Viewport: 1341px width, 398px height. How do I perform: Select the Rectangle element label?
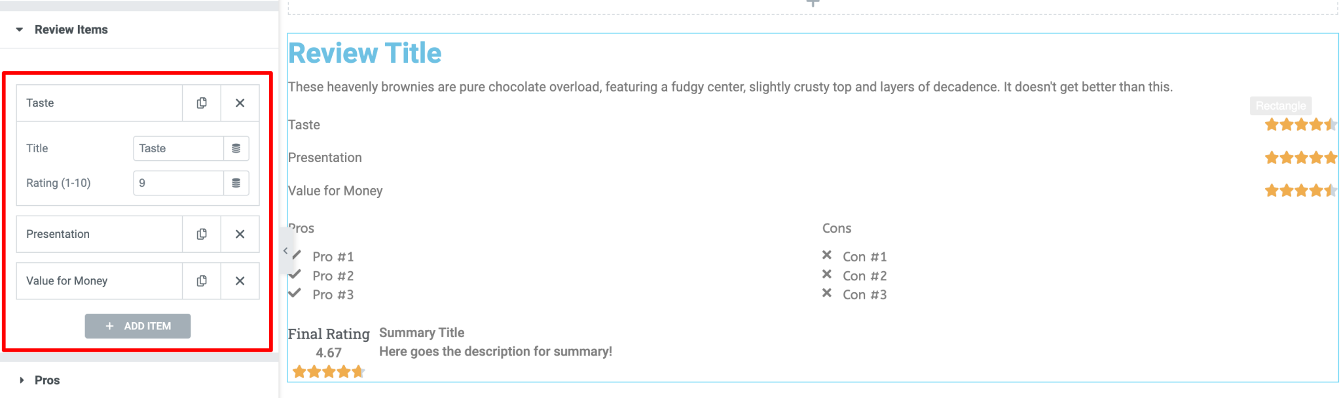[1279, 105]
